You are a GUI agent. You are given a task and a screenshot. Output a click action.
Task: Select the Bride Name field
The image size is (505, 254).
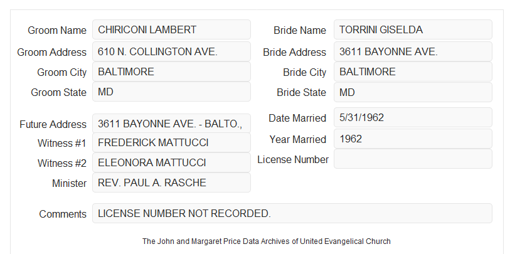(413, 29)
